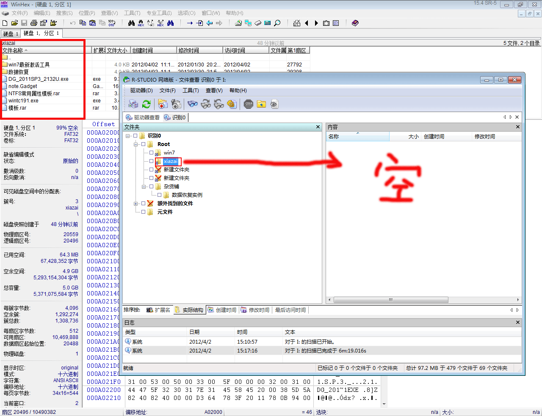This screenshot has height=416, width=542.
Task: Open the 驱动器(D) menu in R-Studio
Action: pyautogui.click(x=141, y=91)
